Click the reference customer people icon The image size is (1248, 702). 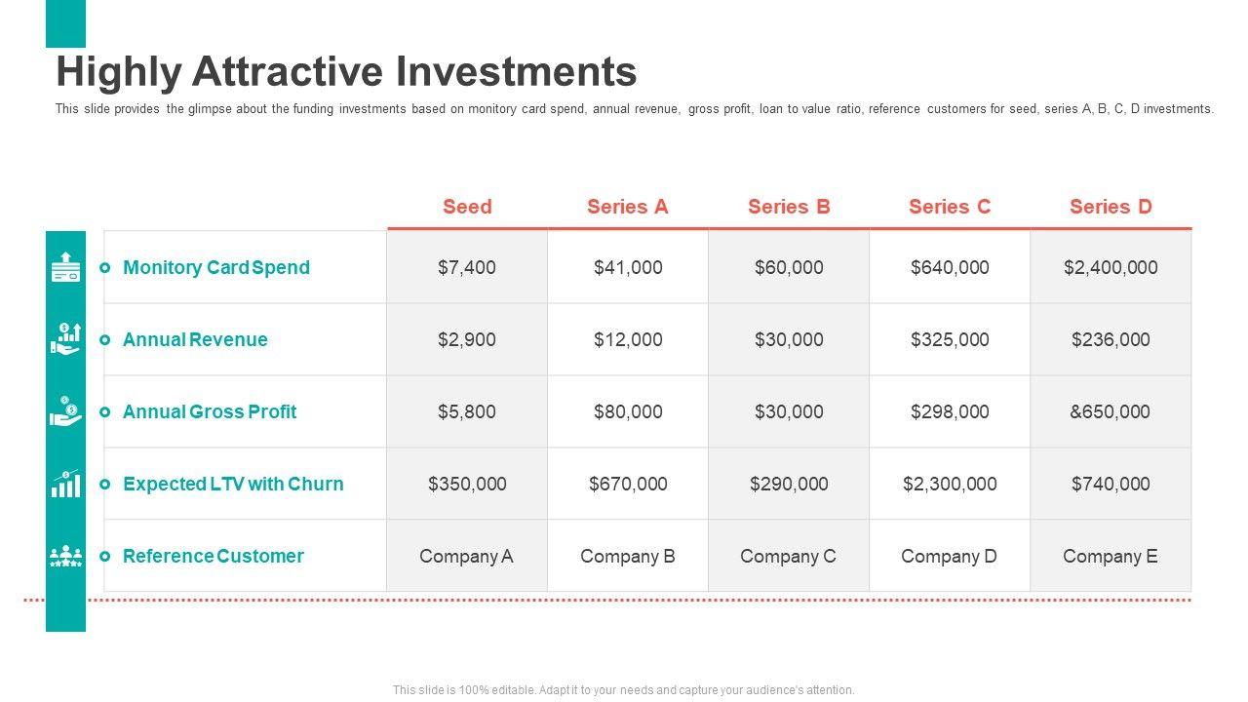[x=65, y=556]
